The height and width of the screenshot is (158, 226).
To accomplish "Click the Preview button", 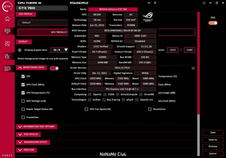I will tap(213, 146).
